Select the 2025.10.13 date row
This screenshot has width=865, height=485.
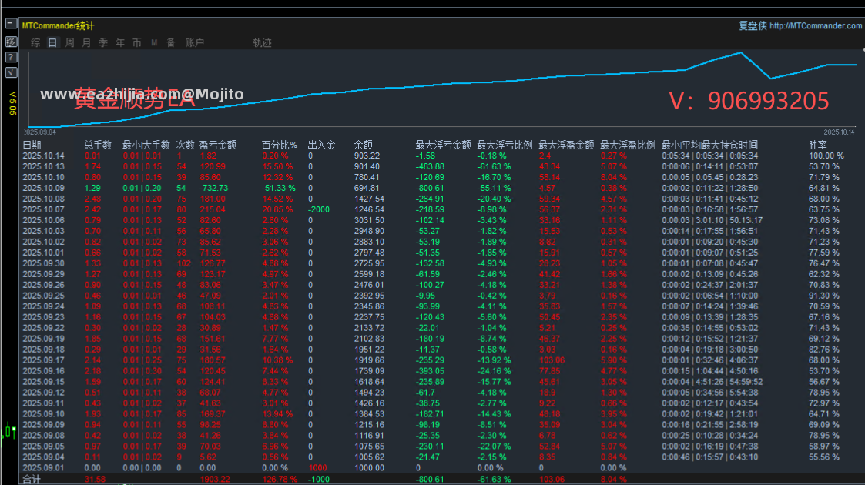coord(44,166)
